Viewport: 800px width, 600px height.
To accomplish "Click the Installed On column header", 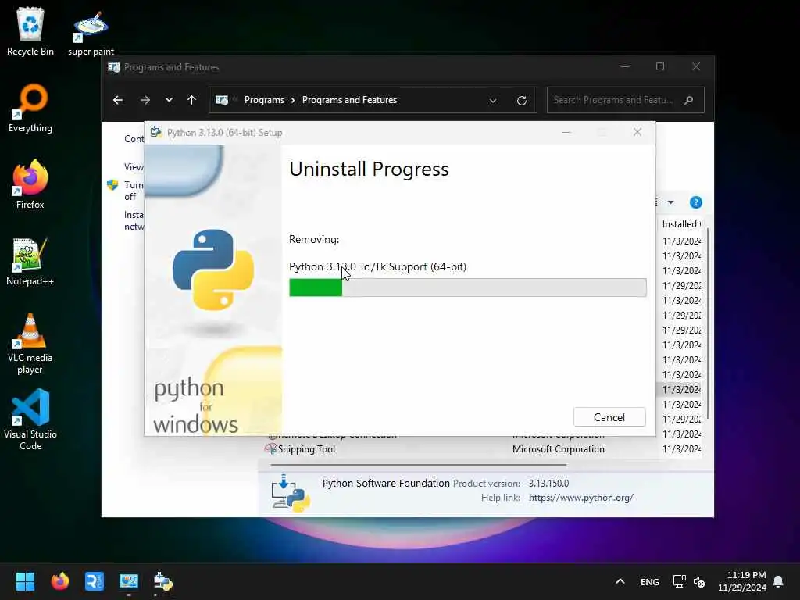I will click(681, 224).
